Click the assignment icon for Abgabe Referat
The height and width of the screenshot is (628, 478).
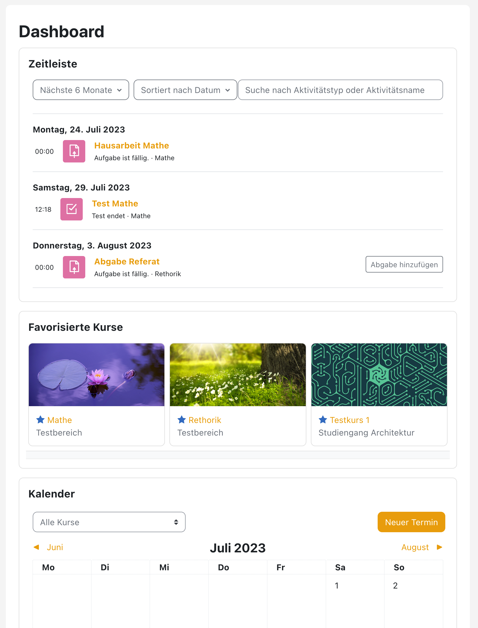[74, 267]
